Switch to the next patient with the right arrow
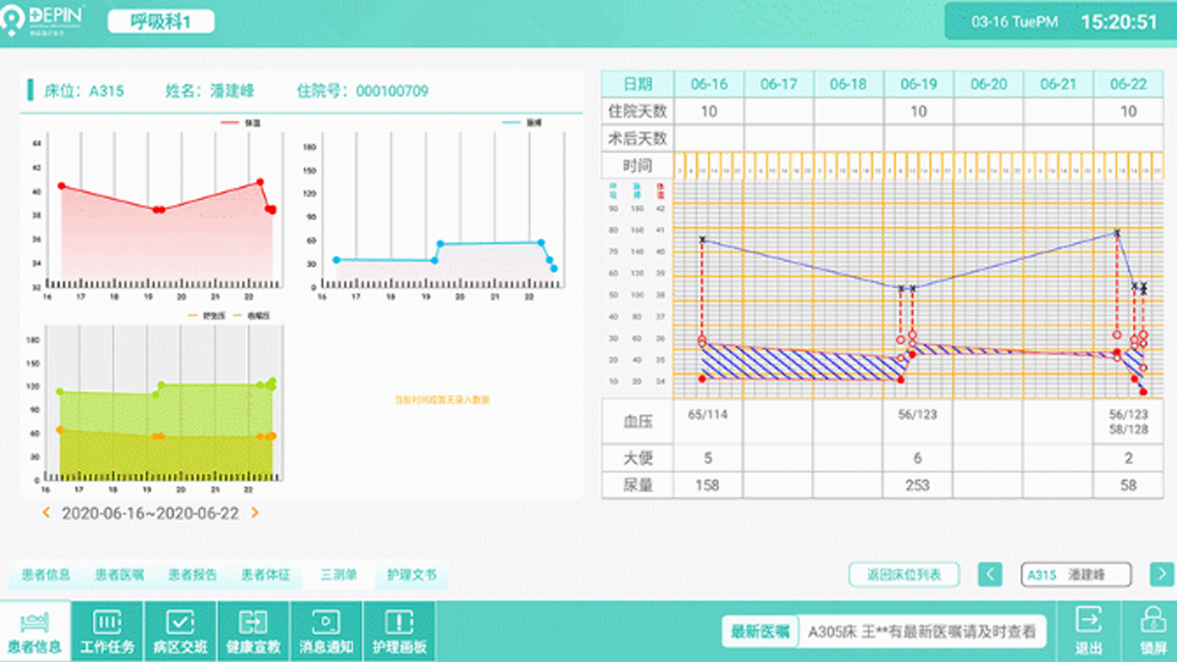The image size is (1177, 662). (x=1161, y=575)
